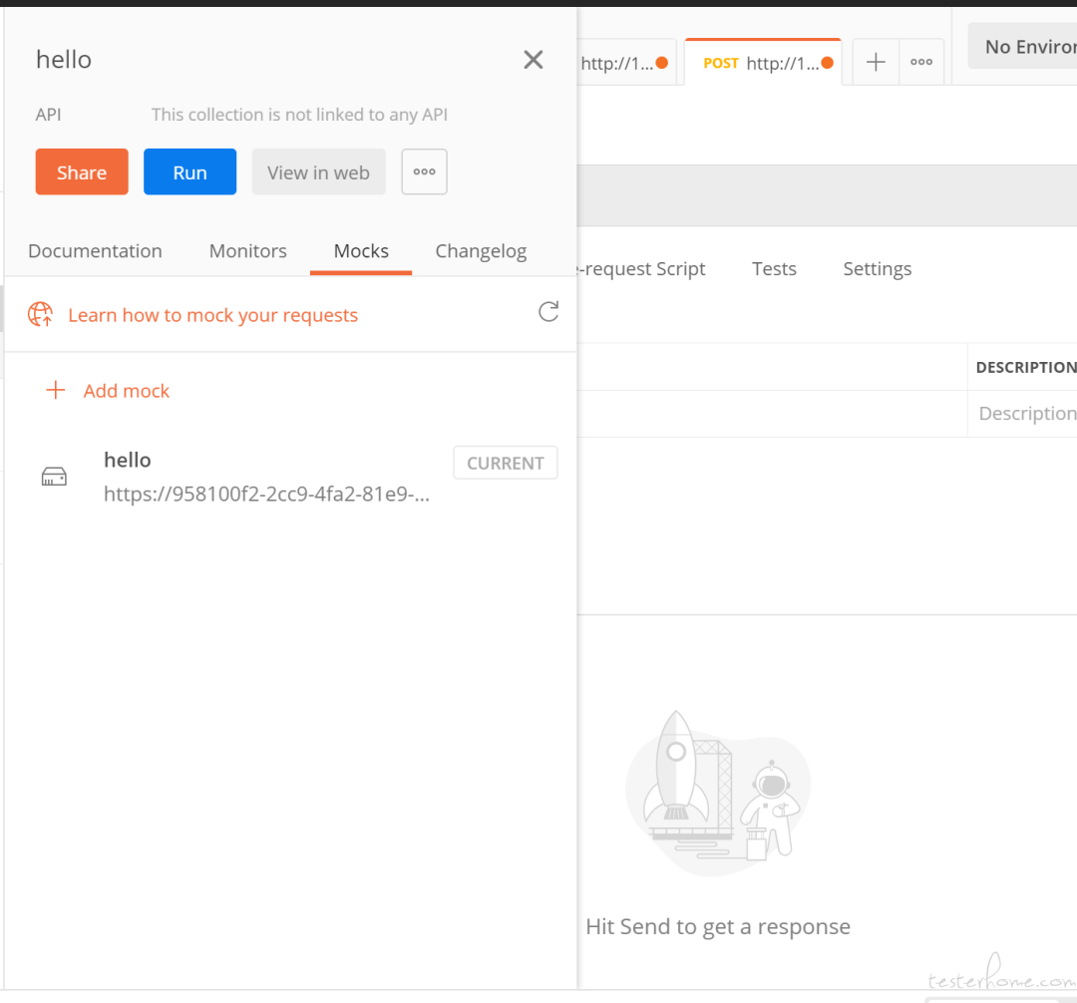
Task: Select the Changelog tab
Action: click(481, 251)
